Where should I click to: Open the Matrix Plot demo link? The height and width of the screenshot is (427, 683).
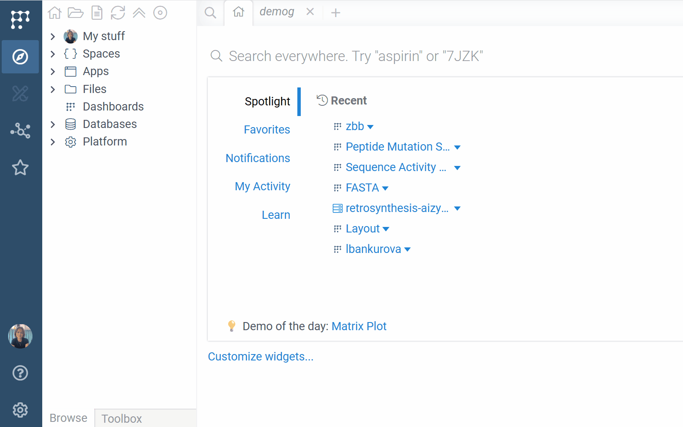tap(359, 326)
